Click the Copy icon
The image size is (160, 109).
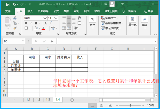(x=15, y=23)
